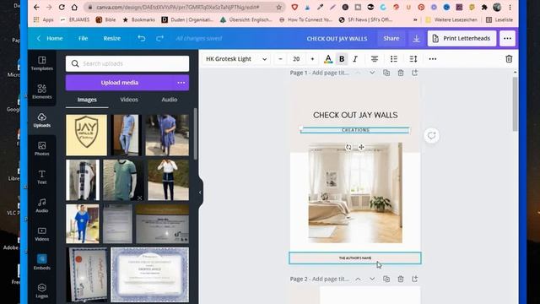
Task: Duplicate Page 2
Action: tap(386, 279)
